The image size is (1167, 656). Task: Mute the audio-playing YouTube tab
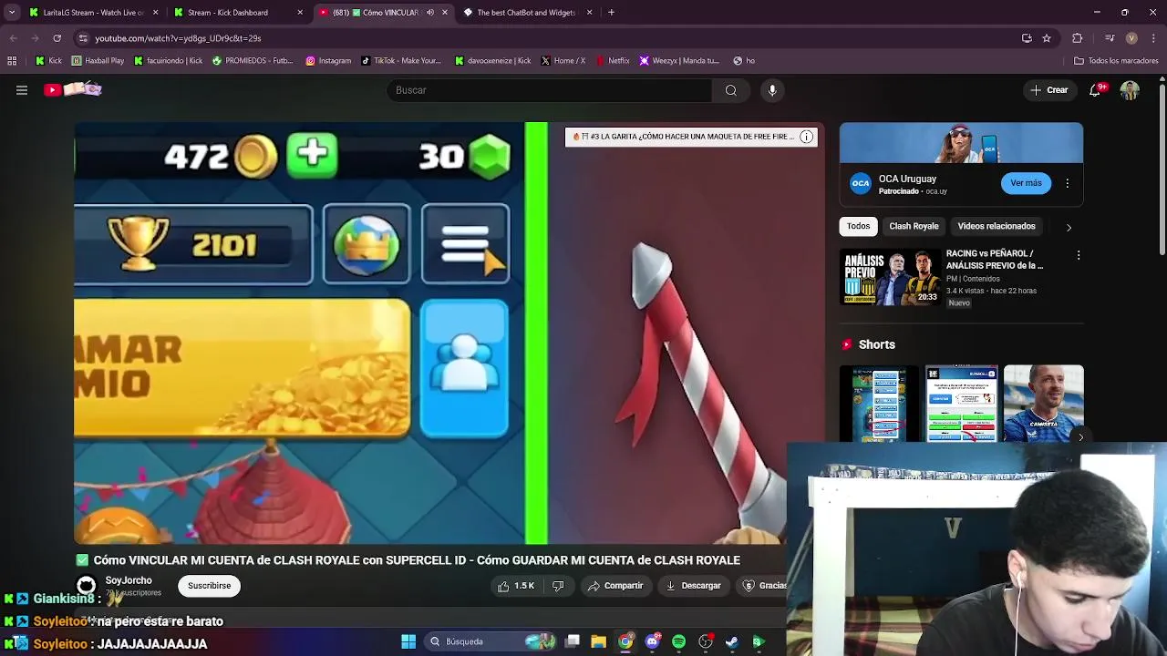click(x=430, y=13)
